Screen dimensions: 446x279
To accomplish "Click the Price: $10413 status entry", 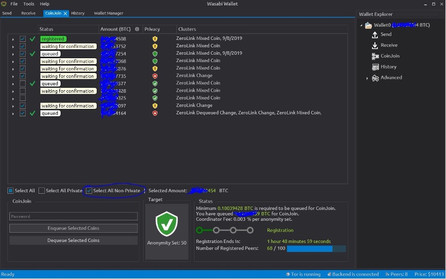I will click(x=429, y=274).
